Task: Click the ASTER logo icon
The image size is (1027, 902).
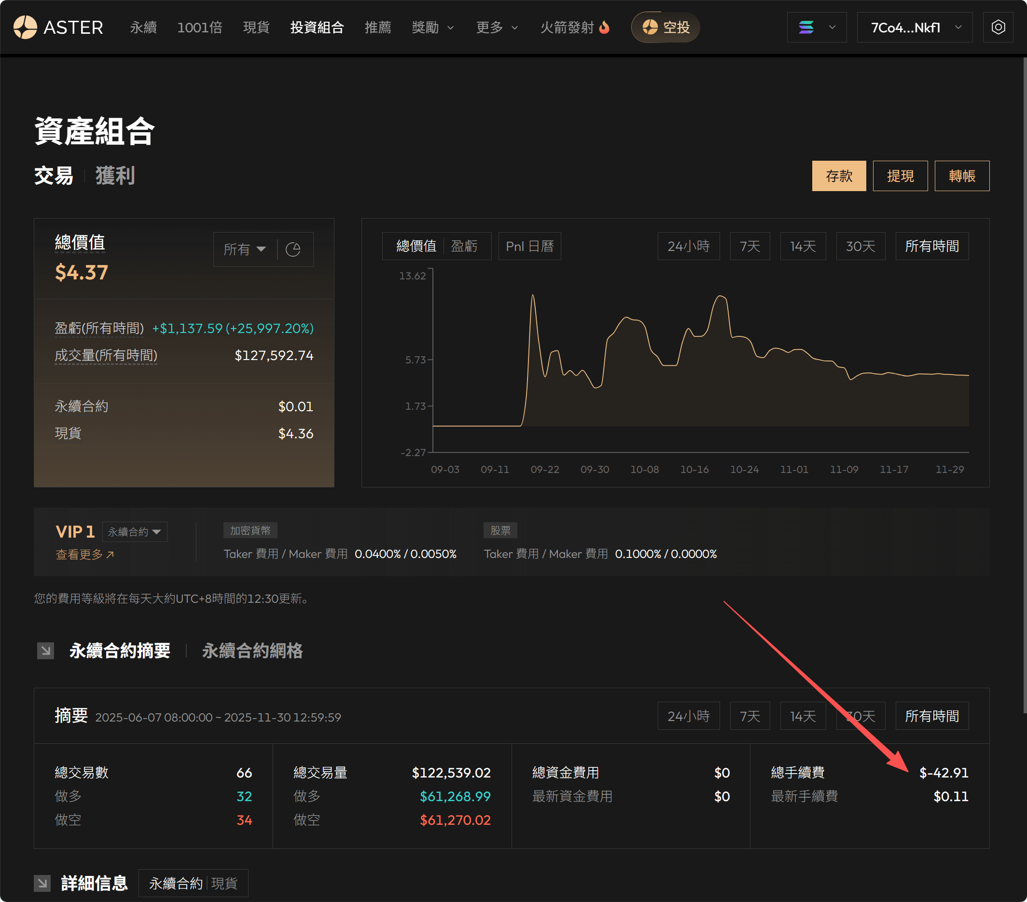Action: (25, 27)
